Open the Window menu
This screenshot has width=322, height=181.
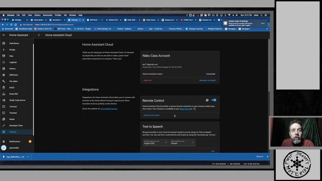72,15
